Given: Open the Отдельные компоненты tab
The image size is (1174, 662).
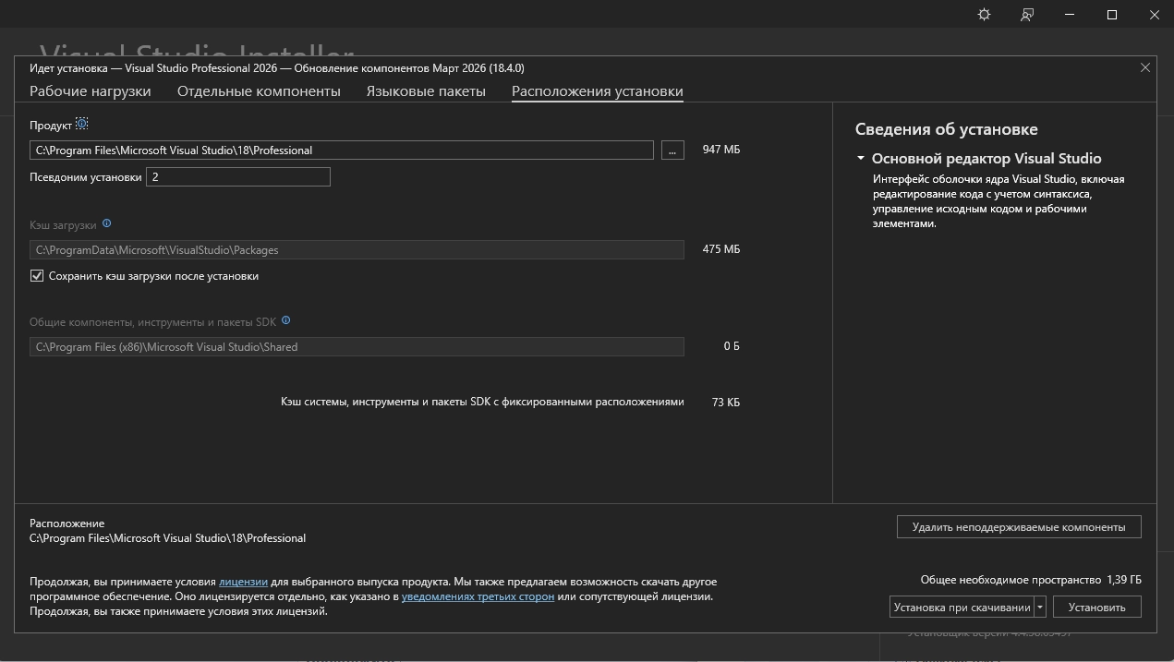Looking at the screenshot, I should click(x=259, y=91).
